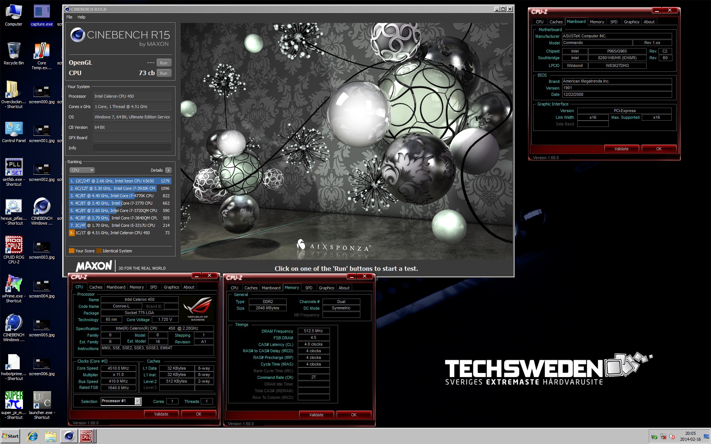
Task: Click the i5-3317U ranking row
Action: [120, 225]
